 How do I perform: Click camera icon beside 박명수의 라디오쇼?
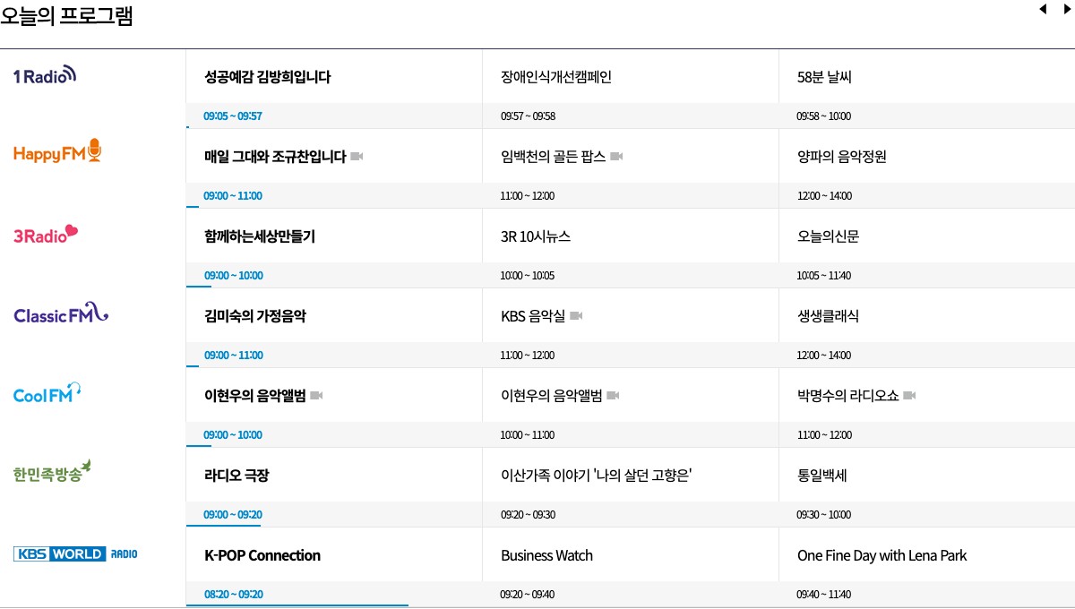[909, 396]
